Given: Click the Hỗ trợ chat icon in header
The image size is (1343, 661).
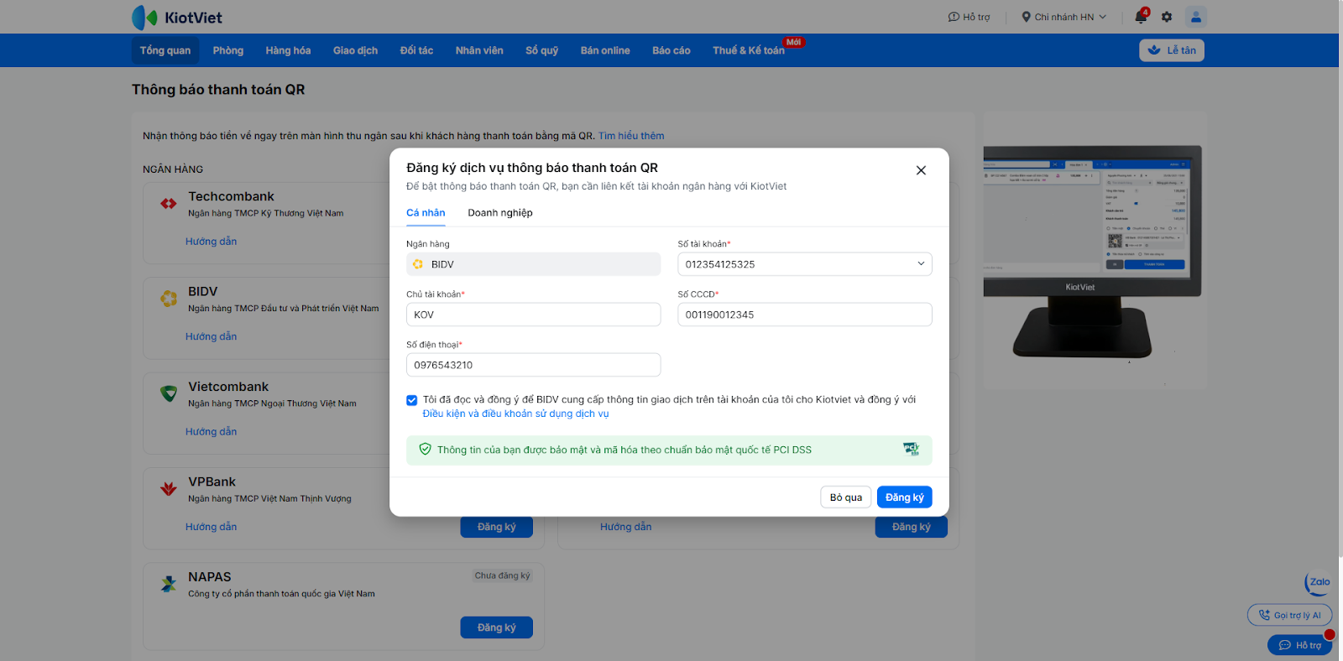Looking at the screenshot, I should click(x=954, y=17).
